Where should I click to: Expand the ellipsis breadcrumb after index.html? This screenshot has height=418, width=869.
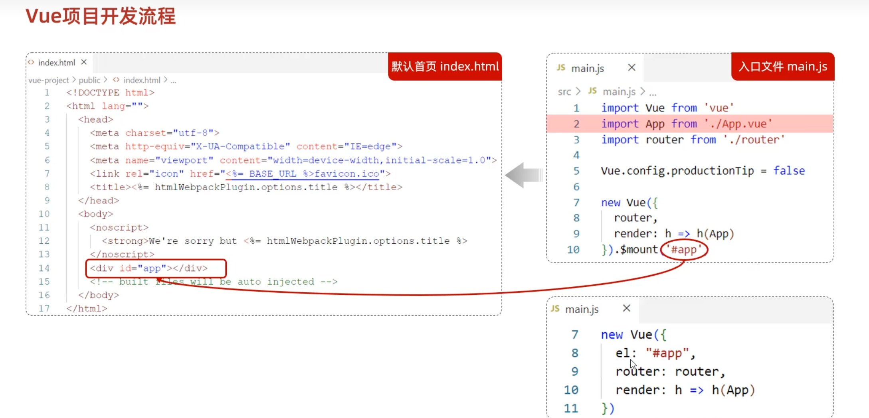click(x=173, y=81)
